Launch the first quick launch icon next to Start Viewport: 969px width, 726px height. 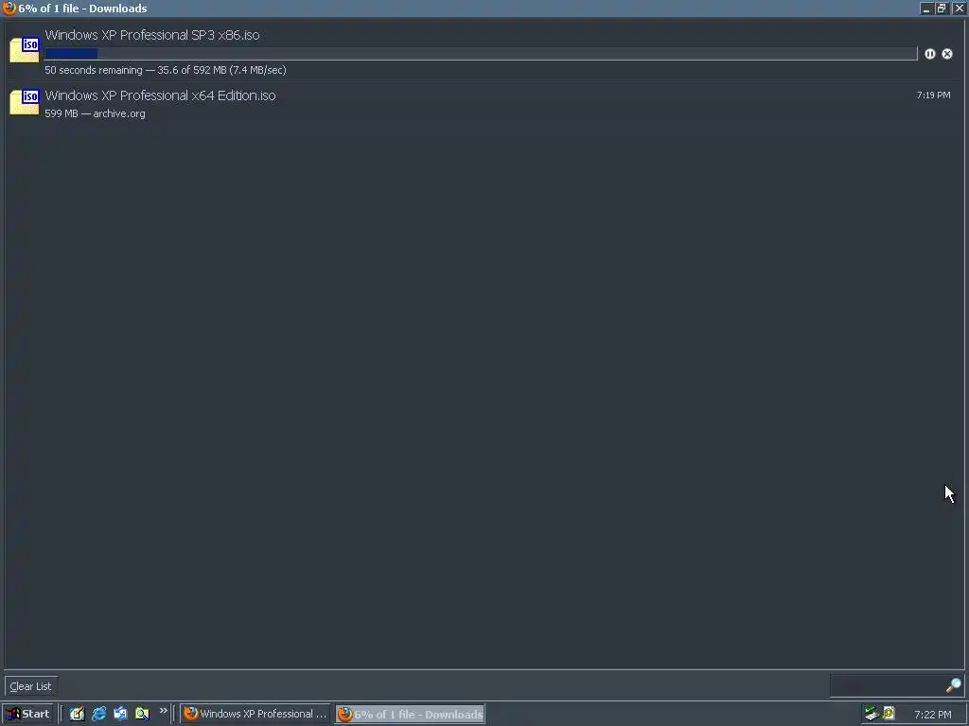[x=77, y=714]
